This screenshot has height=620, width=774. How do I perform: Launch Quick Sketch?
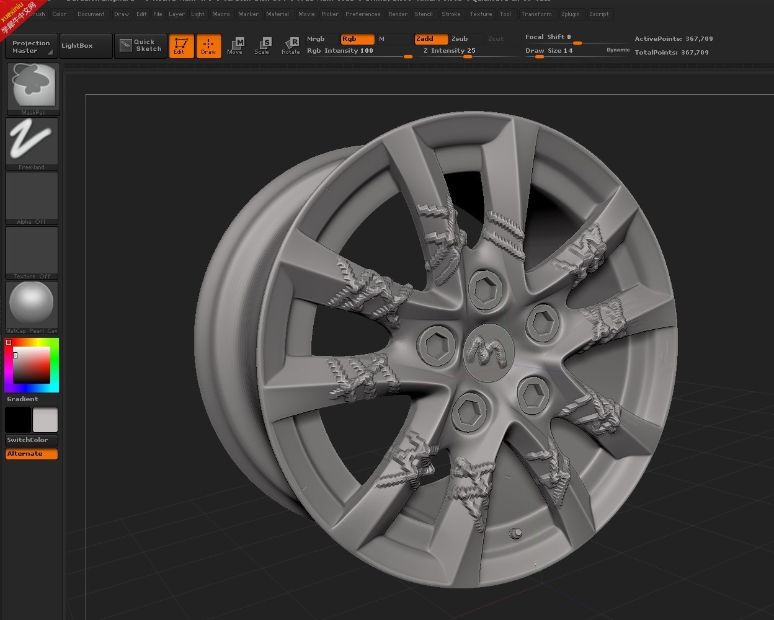(141, 46)
